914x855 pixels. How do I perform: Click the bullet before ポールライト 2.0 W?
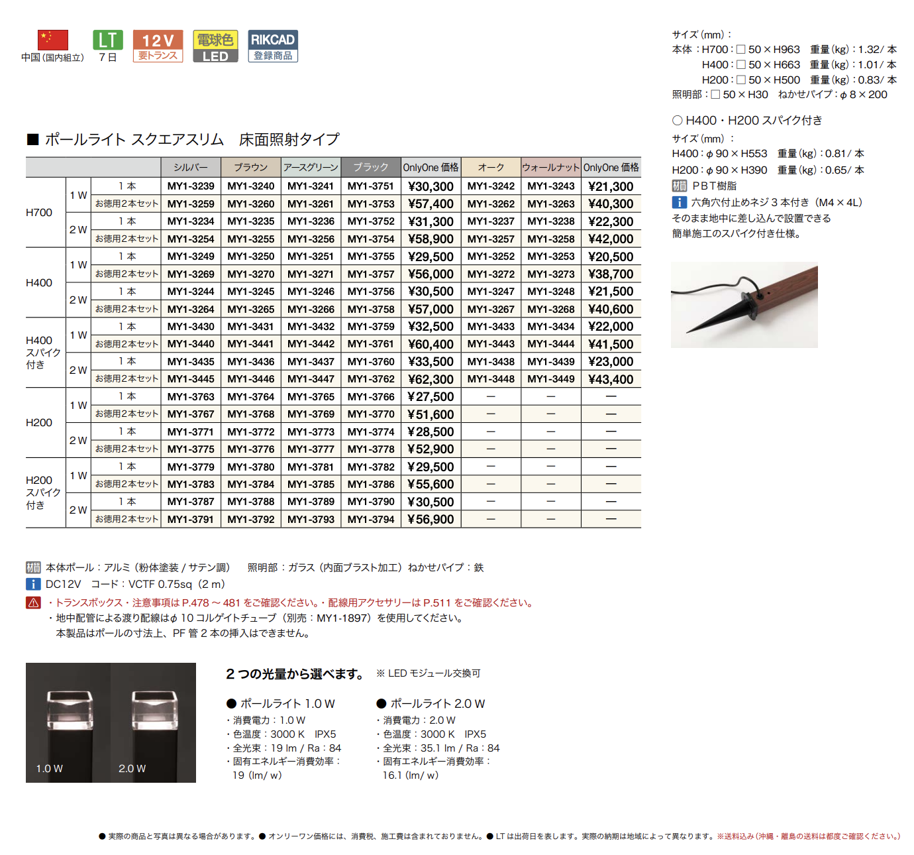tap(381, 704)
